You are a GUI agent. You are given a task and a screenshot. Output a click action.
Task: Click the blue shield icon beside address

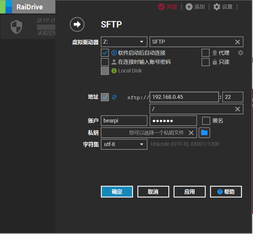coord(114,97)
